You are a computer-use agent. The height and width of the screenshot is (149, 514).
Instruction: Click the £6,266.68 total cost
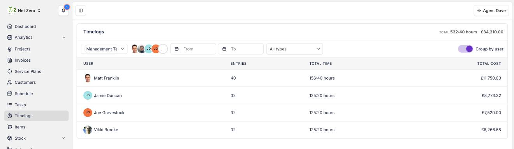491,130
